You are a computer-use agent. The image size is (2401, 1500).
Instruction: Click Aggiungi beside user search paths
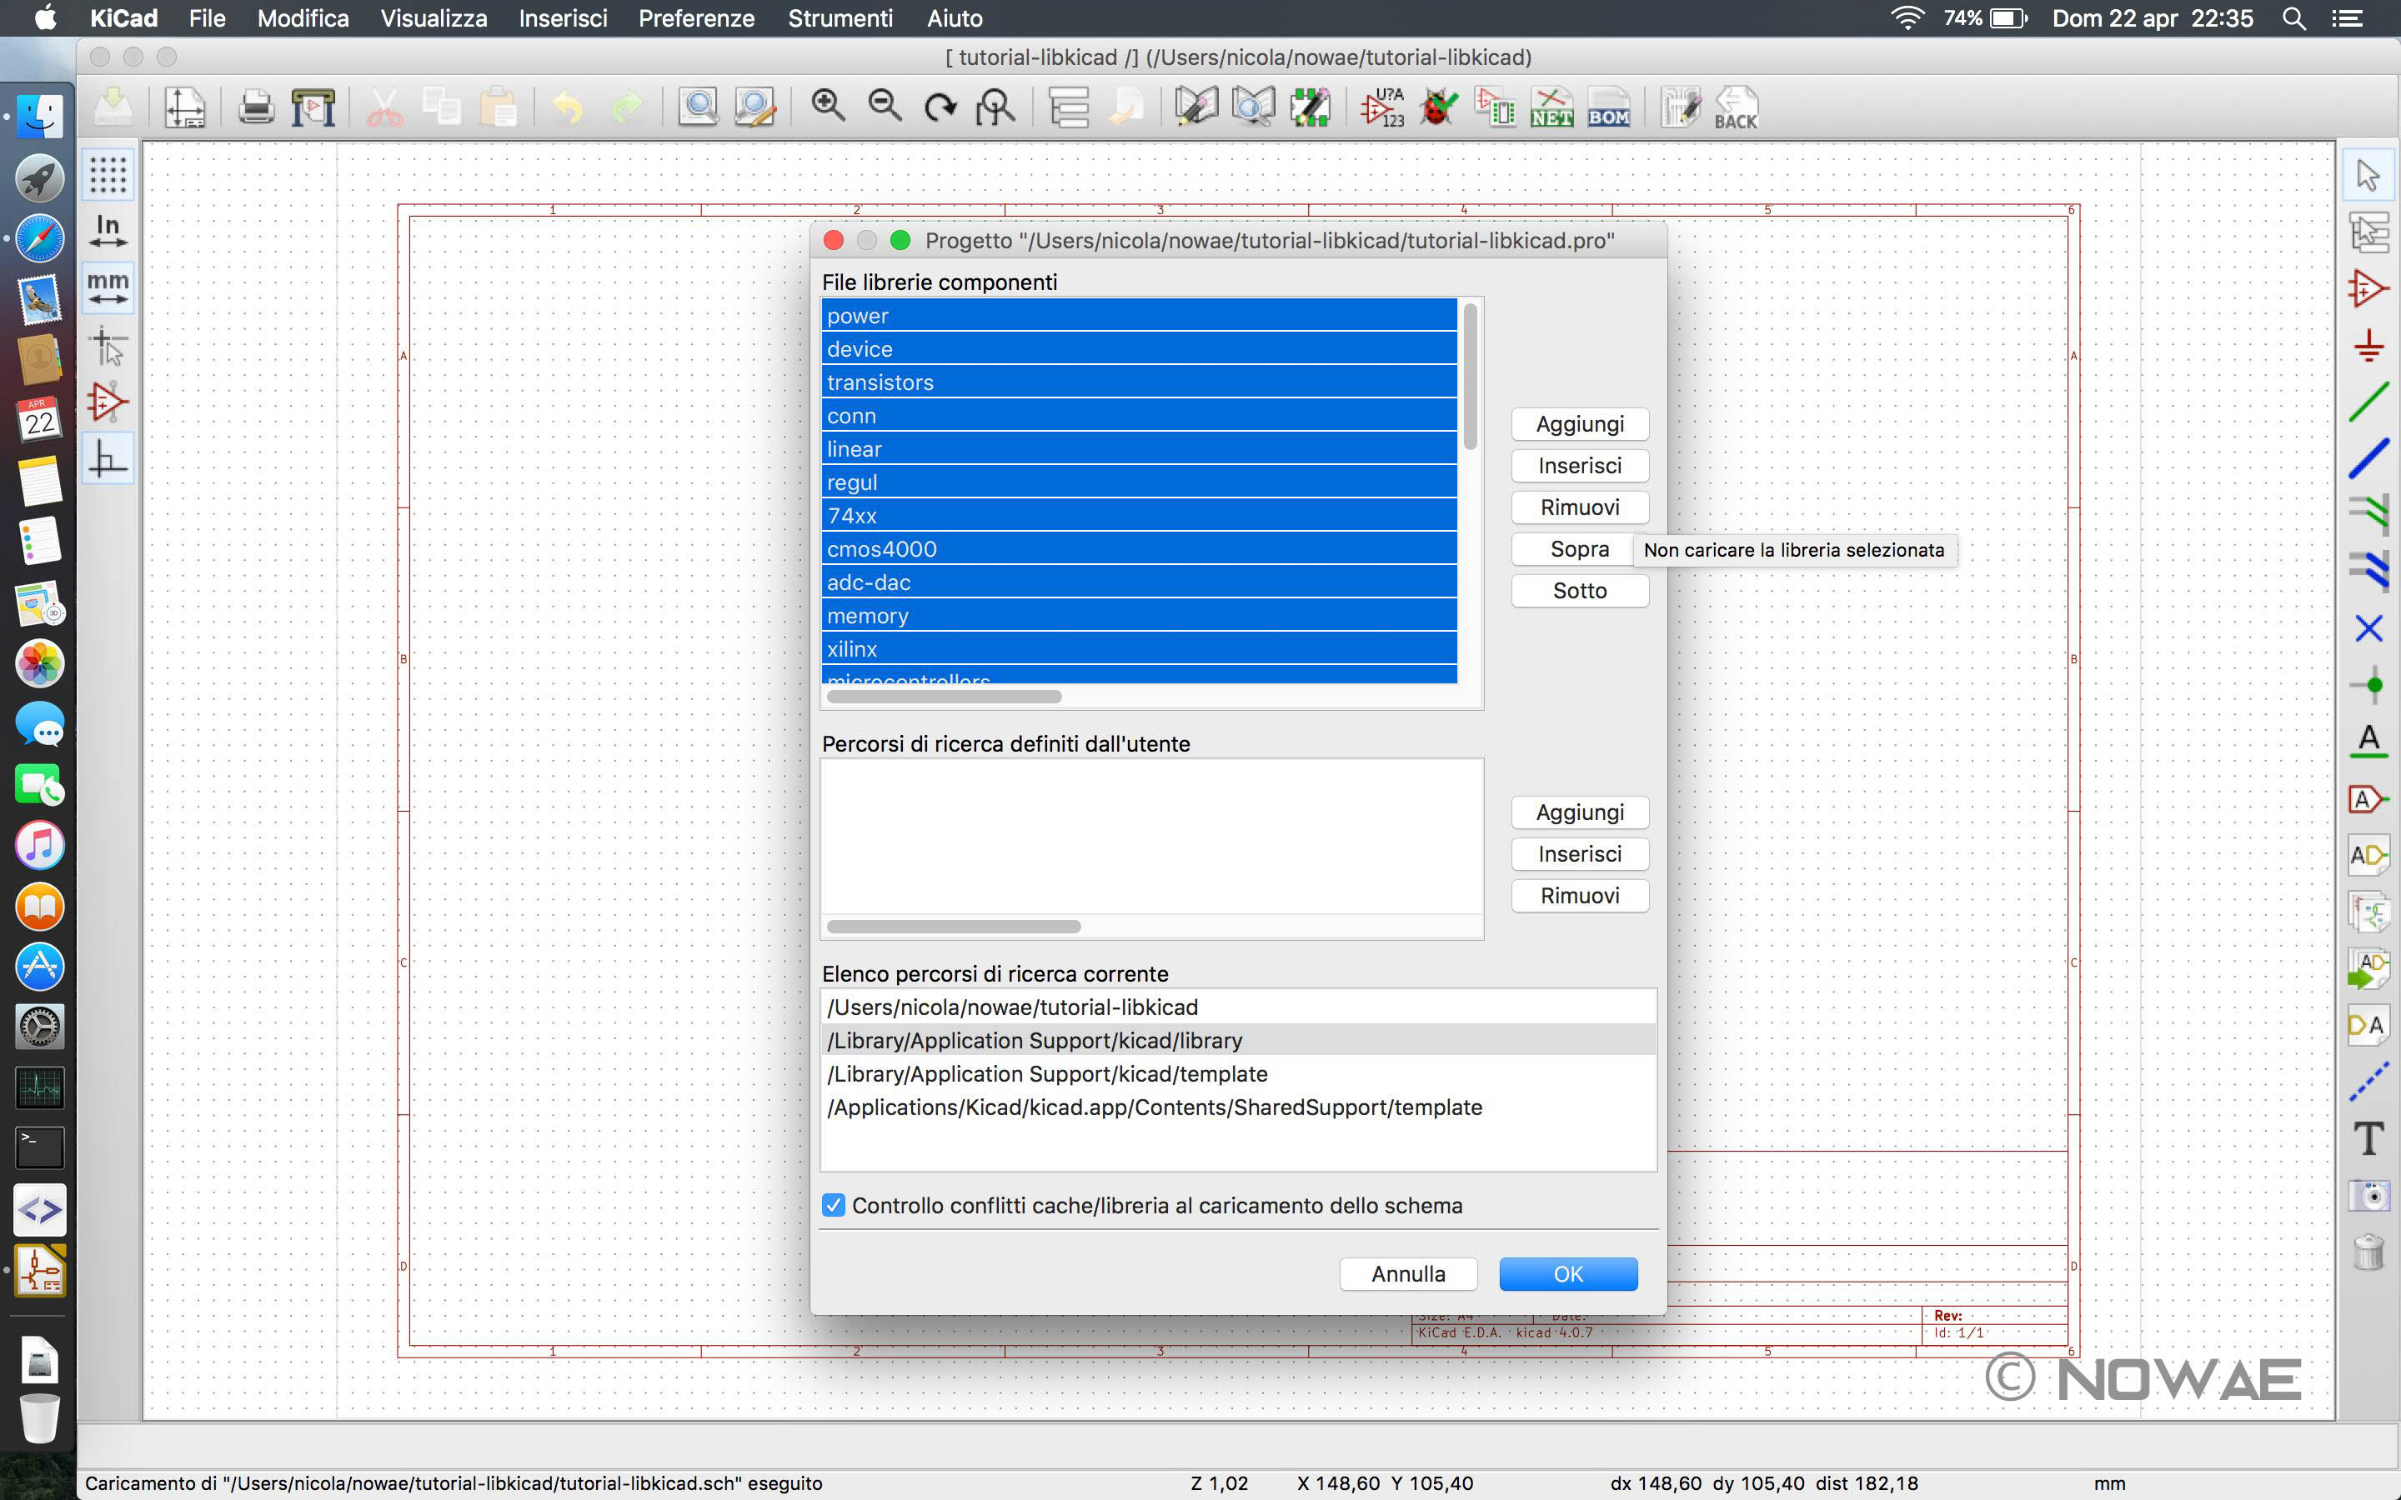1580,812
